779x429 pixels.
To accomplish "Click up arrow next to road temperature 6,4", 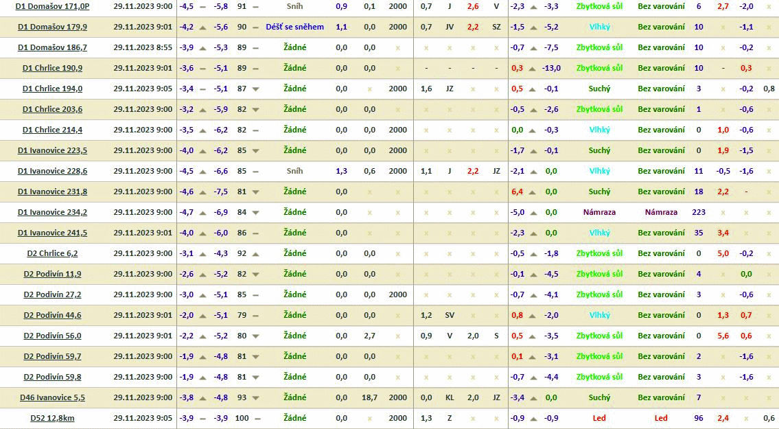I will click(533, 192).
